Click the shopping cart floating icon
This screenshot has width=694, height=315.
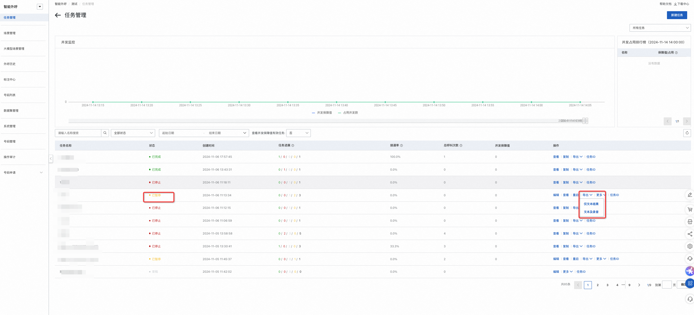pyautogui.click(x=690, y=209)
